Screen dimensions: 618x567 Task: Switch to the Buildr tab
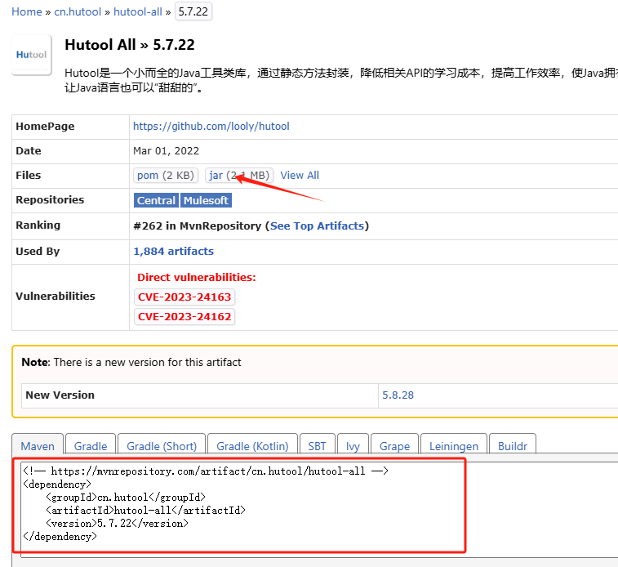(513, 446)
